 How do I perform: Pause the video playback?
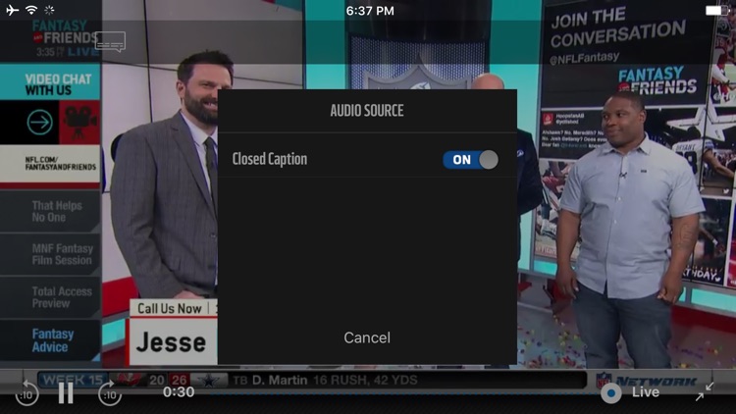click(66, 392)
